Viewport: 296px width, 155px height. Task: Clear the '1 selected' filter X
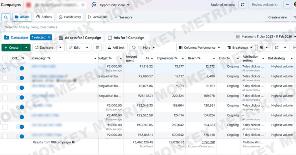point(49,37)
